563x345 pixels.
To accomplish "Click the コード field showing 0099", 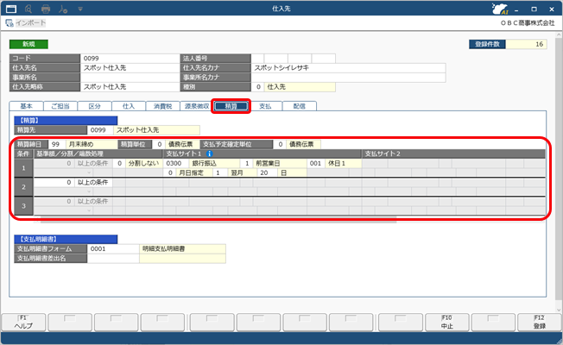I will click(130, 58).
